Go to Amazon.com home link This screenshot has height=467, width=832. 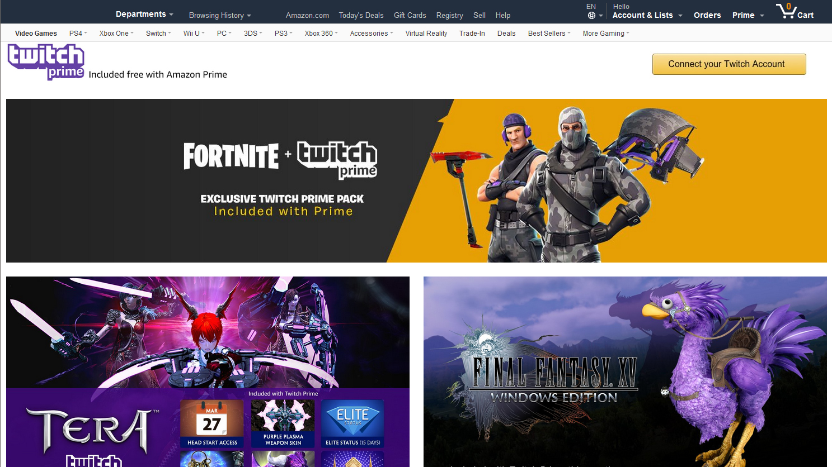pos(307,15)
